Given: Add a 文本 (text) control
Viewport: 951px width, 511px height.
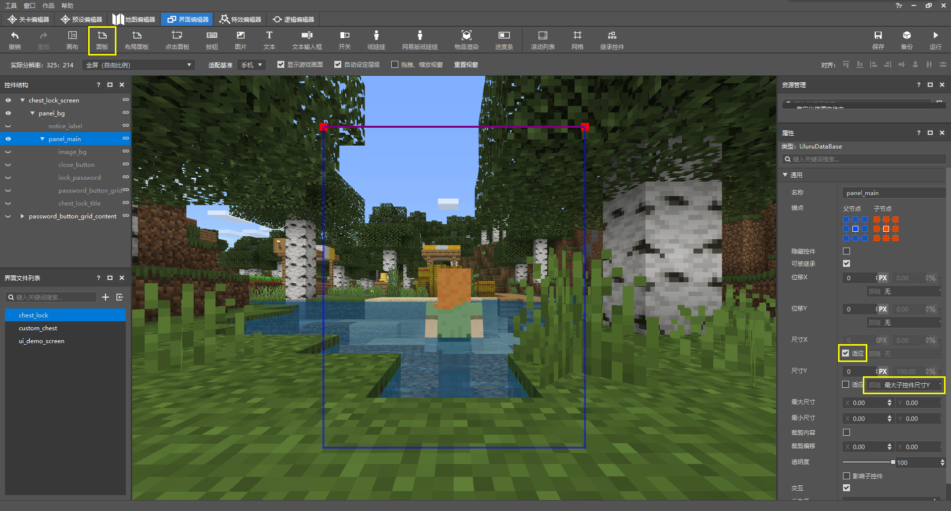Looking at the screenshot, I should pos(269,40).
